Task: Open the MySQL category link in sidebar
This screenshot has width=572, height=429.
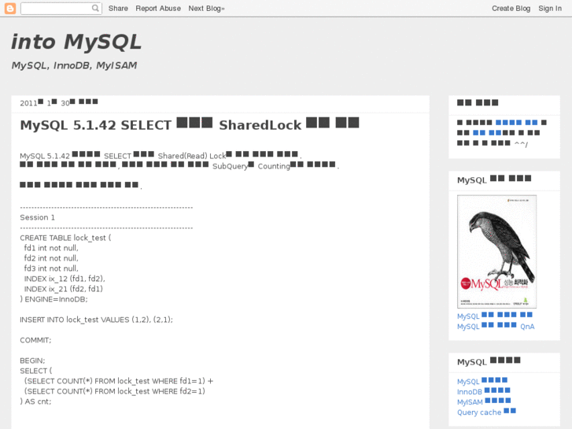Action: pyautogui.click(x=482, y=381)
